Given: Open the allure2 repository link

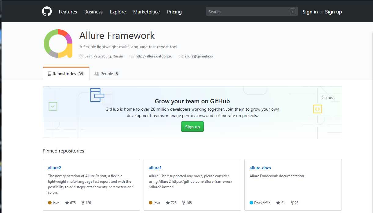Looking at the screenshot, I should point(55,168).
